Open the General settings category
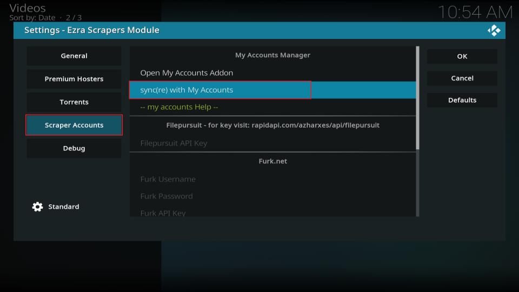This screenshot has height=292, width=519. coord(74,56)
